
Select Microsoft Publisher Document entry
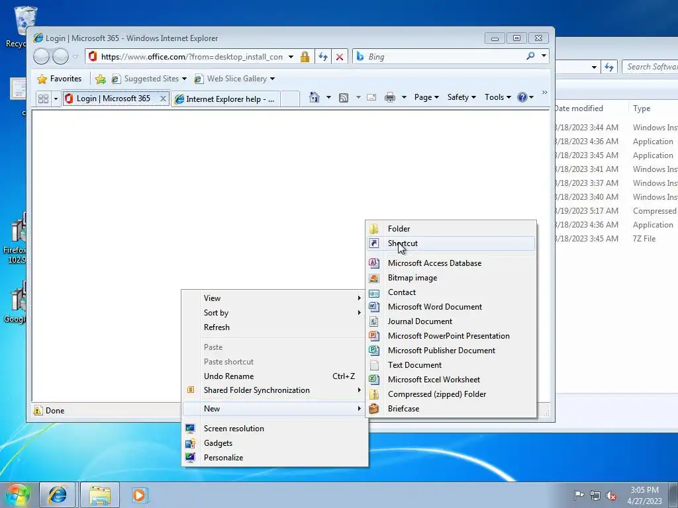coord(451,351)
